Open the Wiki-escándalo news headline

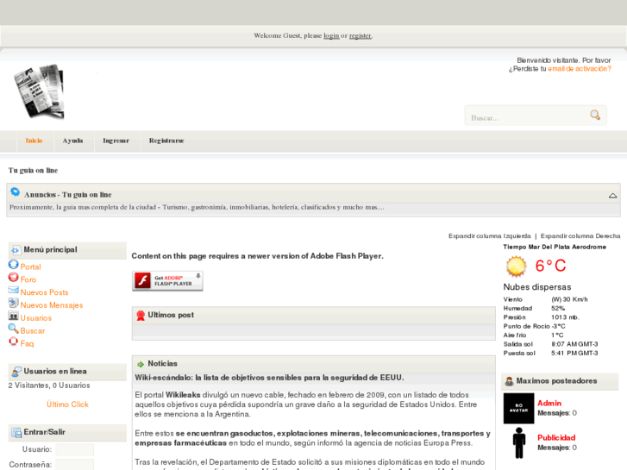pos(269,378)
